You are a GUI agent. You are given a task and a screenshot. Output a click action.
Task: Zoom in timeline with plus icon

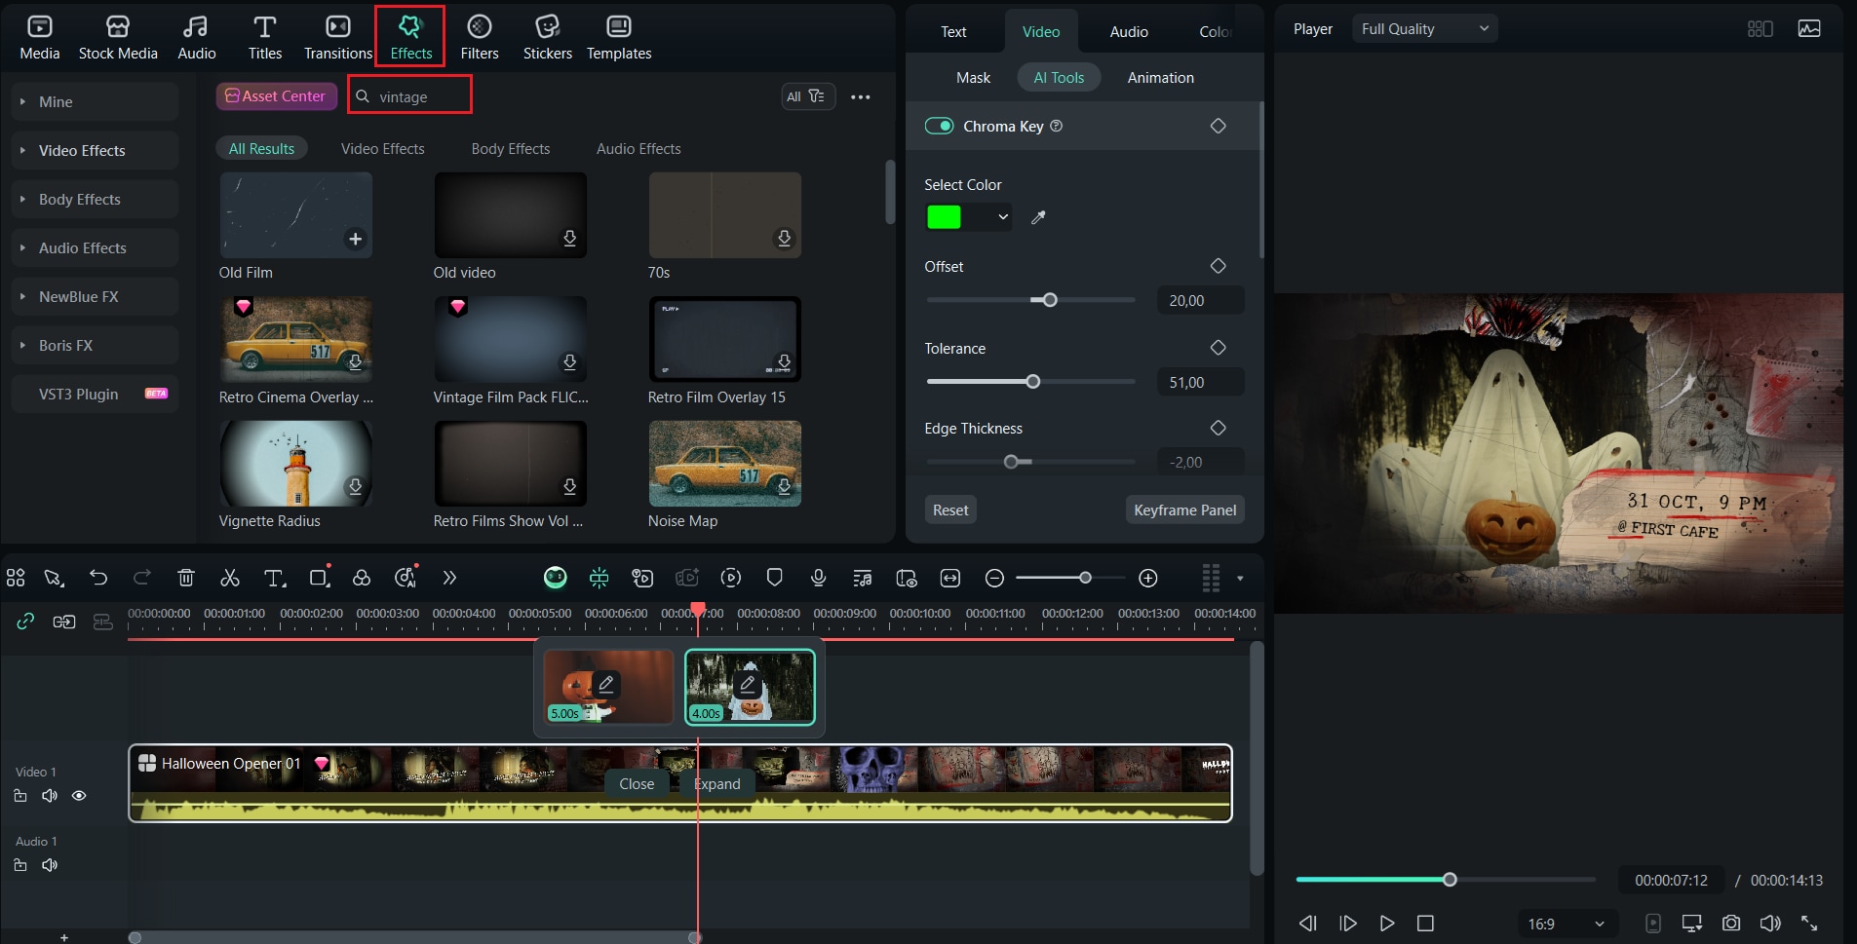1148,578
